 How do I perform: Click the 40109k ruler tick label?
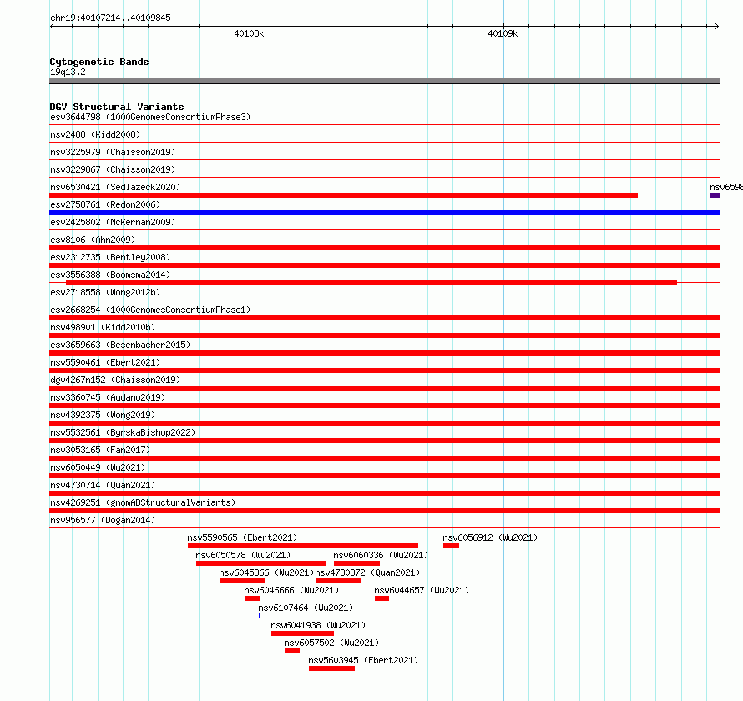(503, 33)
